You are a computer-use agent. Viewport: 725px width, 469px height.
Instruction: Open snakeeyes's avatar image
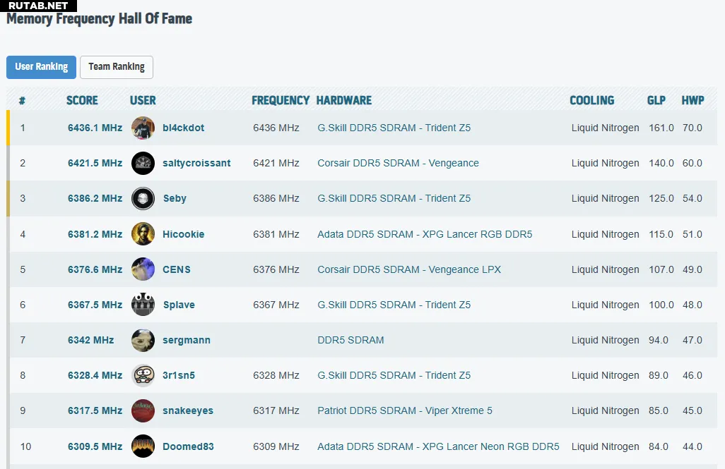[143, 411]
